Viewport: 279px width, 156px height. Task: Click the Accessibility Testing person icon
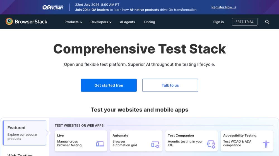coord(266,144)
